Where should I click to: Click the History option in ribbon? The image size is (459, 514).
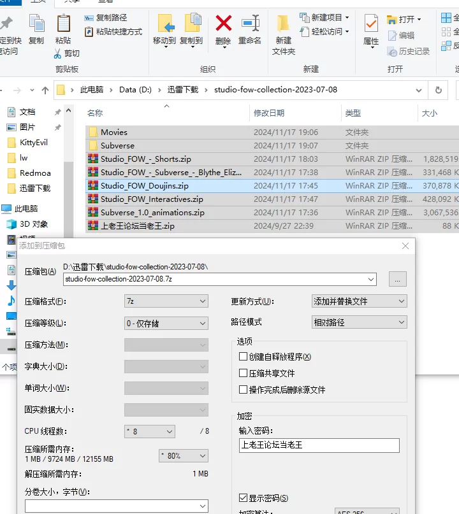(409, 52)
